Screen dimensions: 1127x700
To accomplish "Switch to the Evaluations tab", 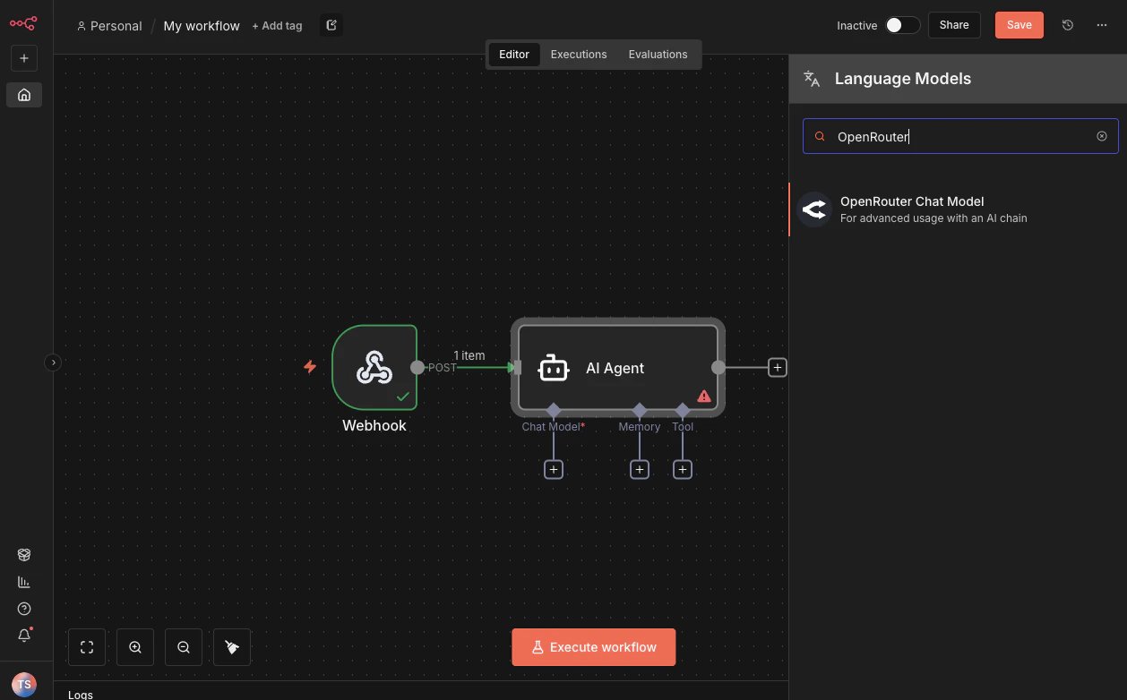I will (x=658, y=55).
